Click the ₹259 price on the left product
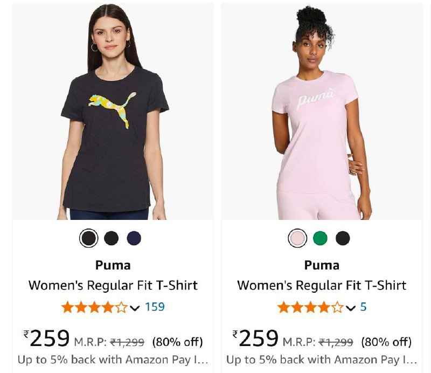The height and width of the screenshot is (373, 431). [x=46, y=338]
